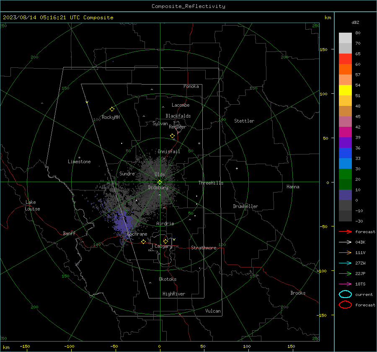This screenshot has width=377, height=352.
Task: Click the Ponoka town label
Action: tap(191, 86)
